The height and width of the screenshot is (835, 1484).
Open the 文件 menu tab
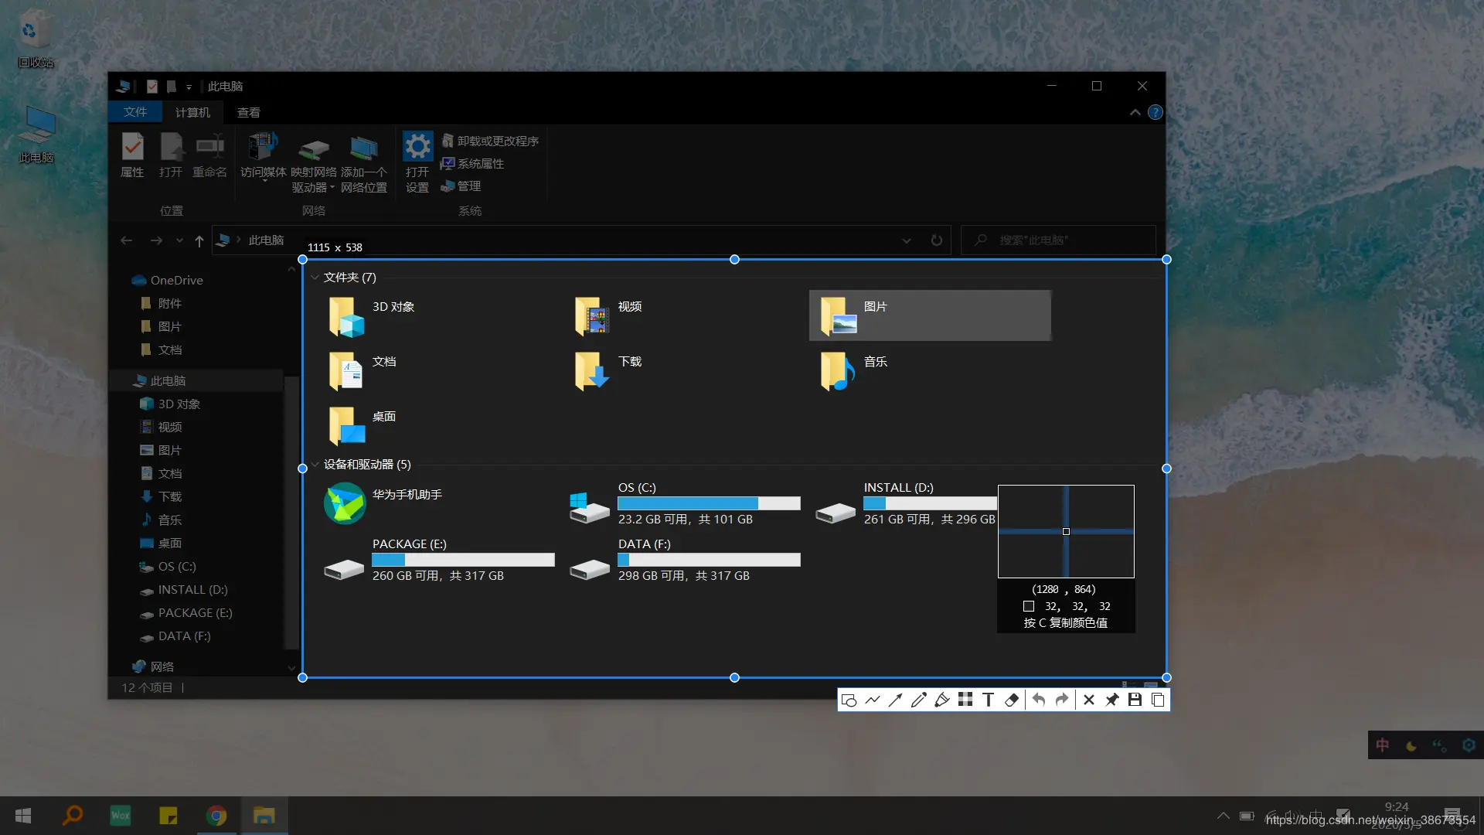(x=135, y=112)
